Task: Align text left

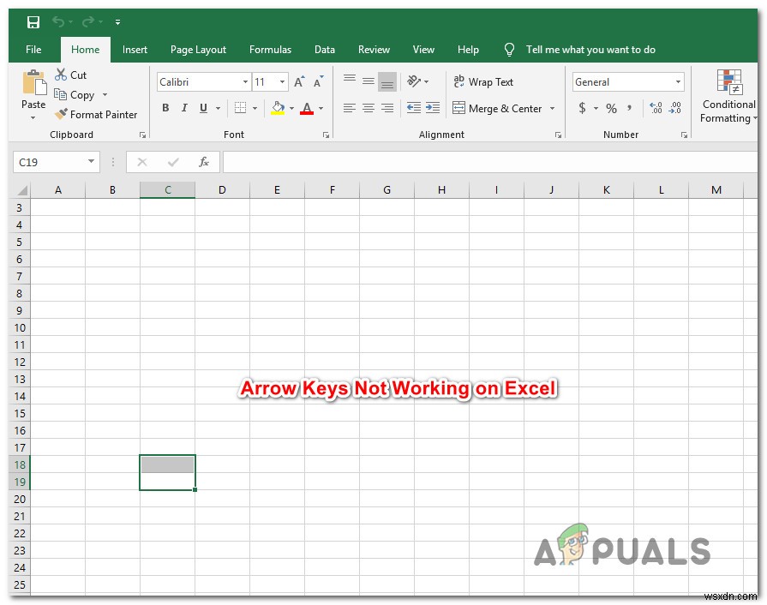Action: point(350,108)
